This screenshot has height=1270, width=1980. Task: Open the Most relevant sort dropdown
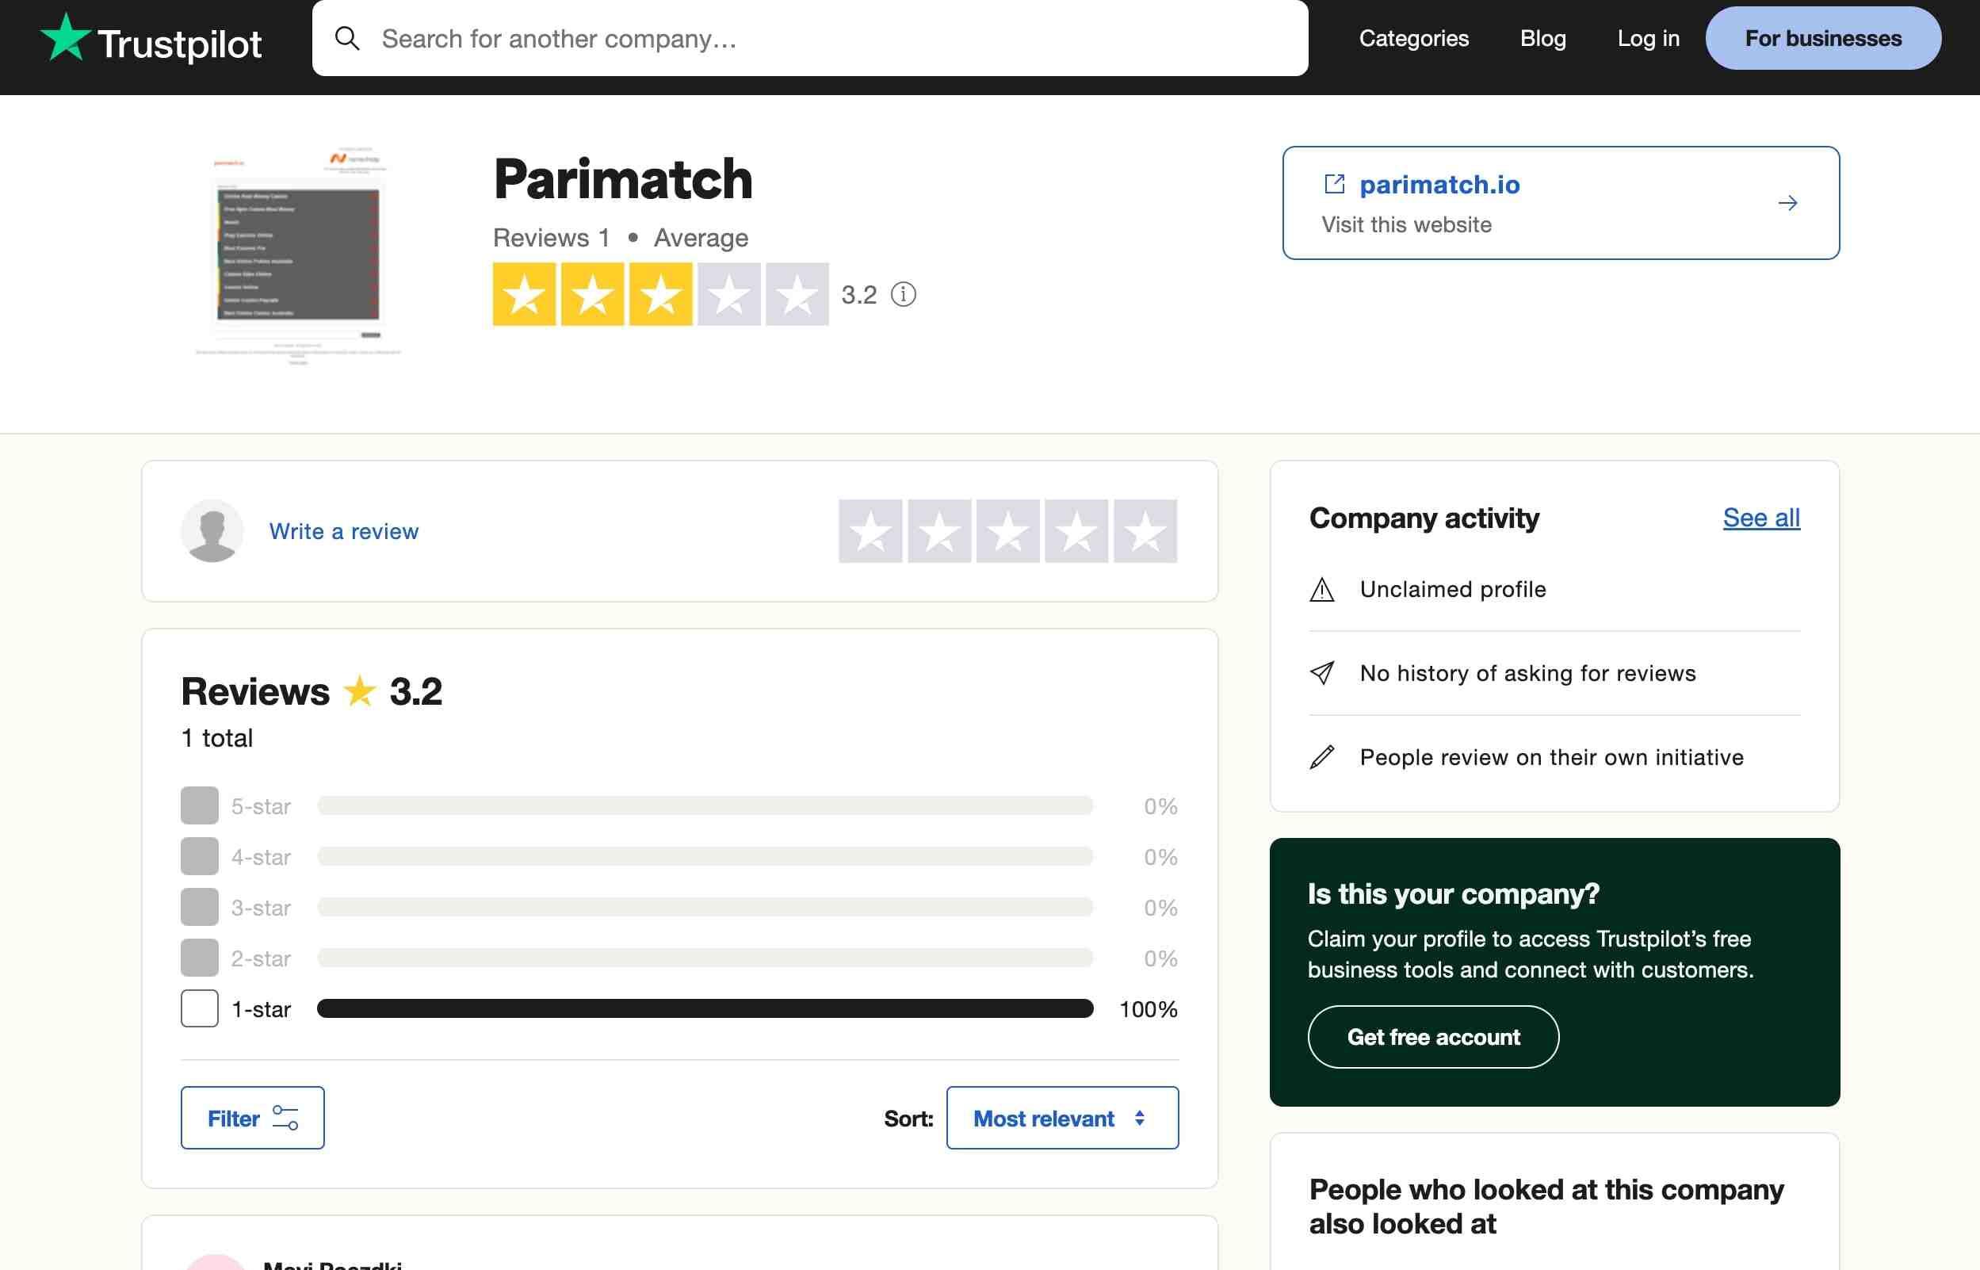1061,1119
